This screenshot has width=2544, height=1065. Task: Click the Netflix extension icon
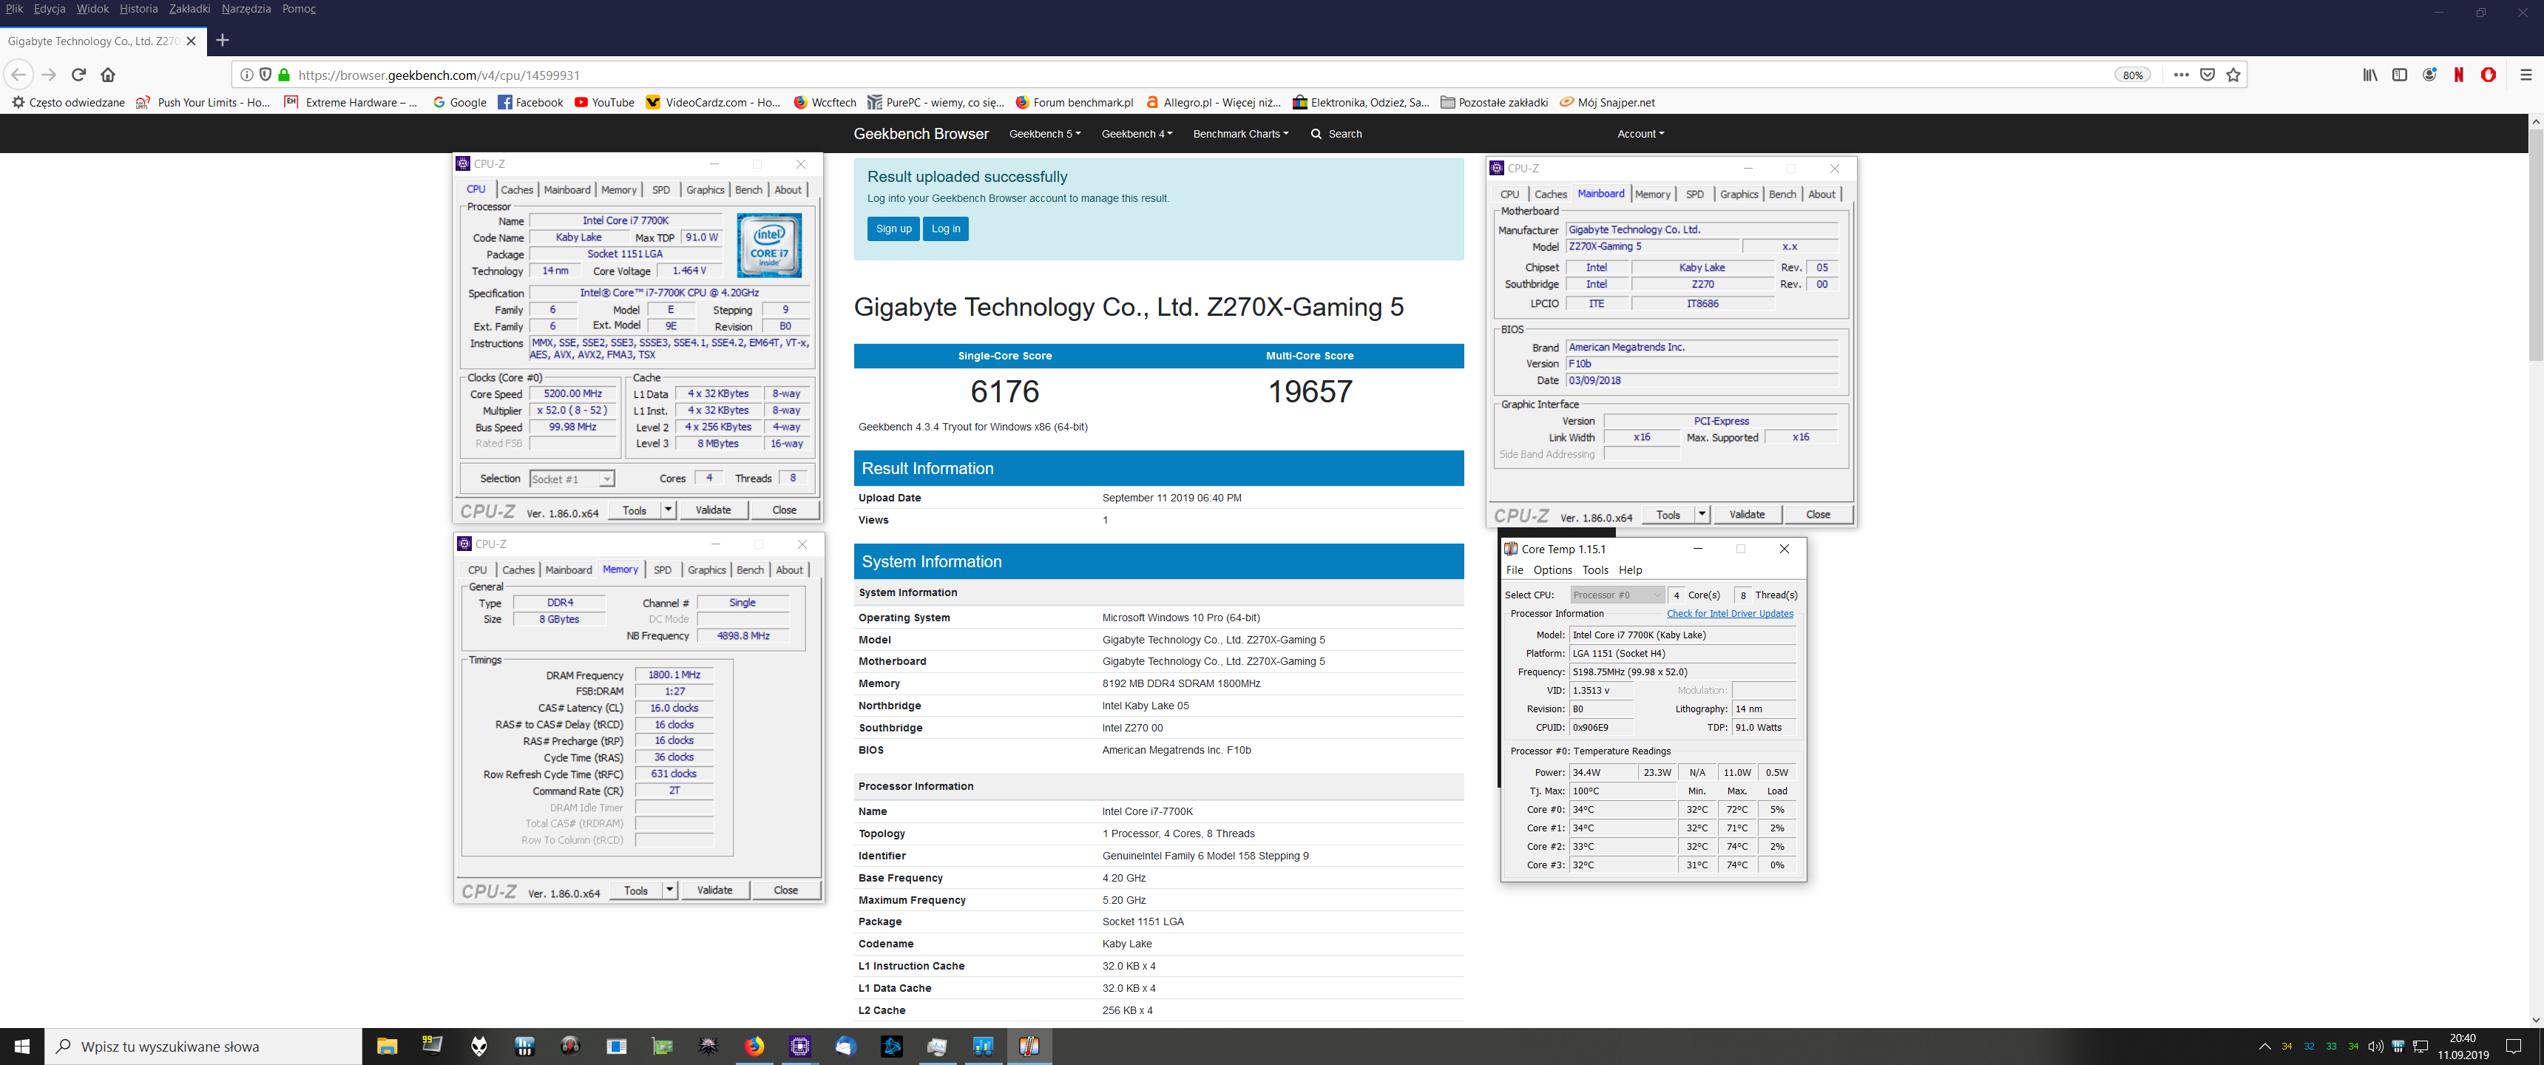point(2458,74)
